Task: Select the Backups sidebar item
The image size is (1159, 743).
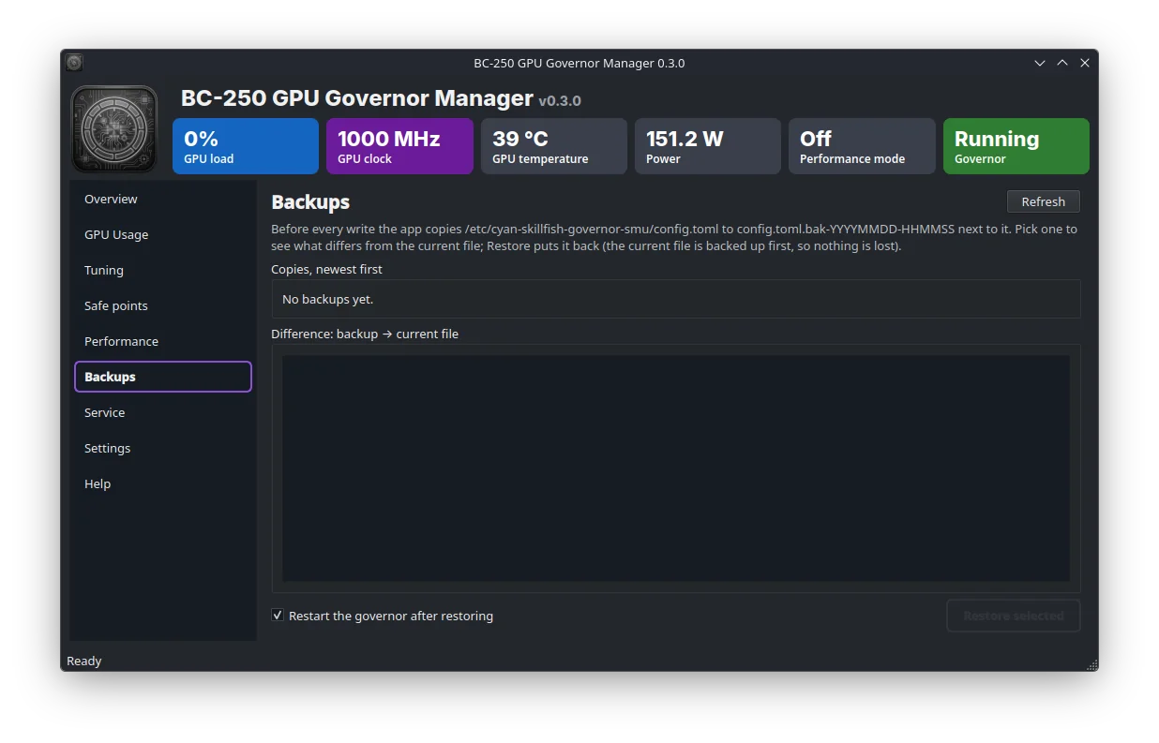Action: click(x=163, y=377)
